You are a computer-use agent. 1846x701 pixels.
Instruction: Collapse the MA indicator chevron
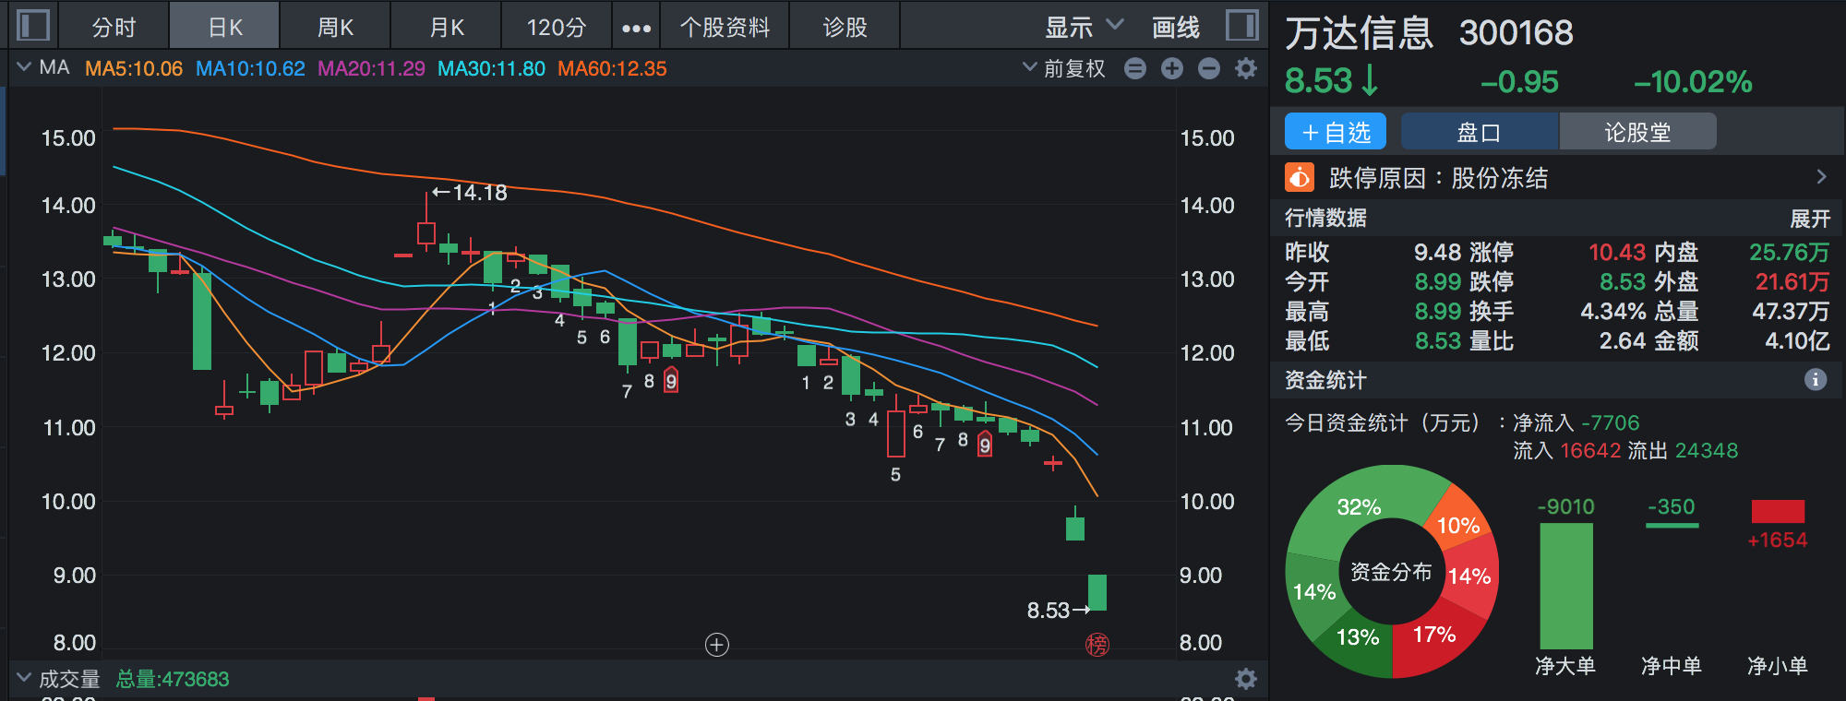coord(24,67)
